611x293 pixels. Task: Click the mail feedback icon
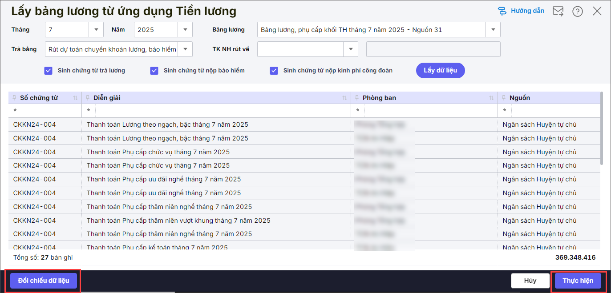coord(558,11)
